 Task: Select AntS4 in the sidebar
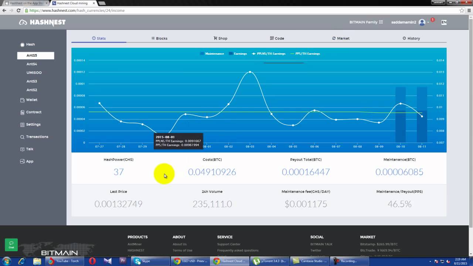pyautogui.click(x=32, y=64)
